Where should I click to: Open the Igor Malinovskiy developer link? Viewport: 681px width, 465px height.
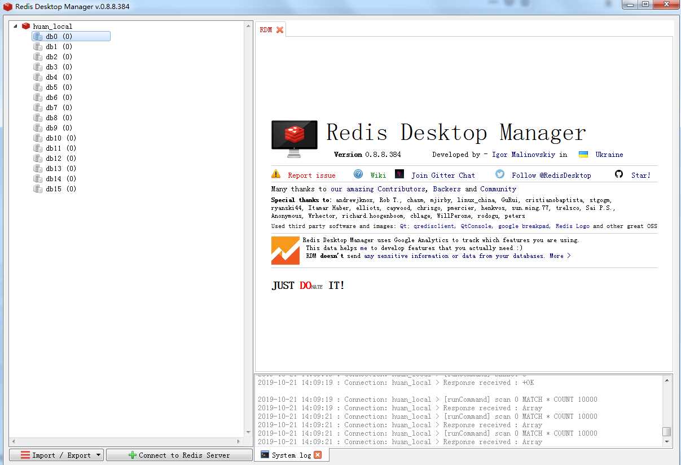click(524, 155)
